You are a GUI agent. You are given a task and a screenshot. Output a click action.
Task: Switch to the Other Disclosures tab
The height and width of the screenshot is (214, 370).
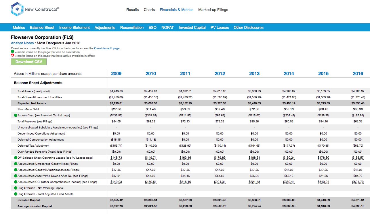pos(249,28)
